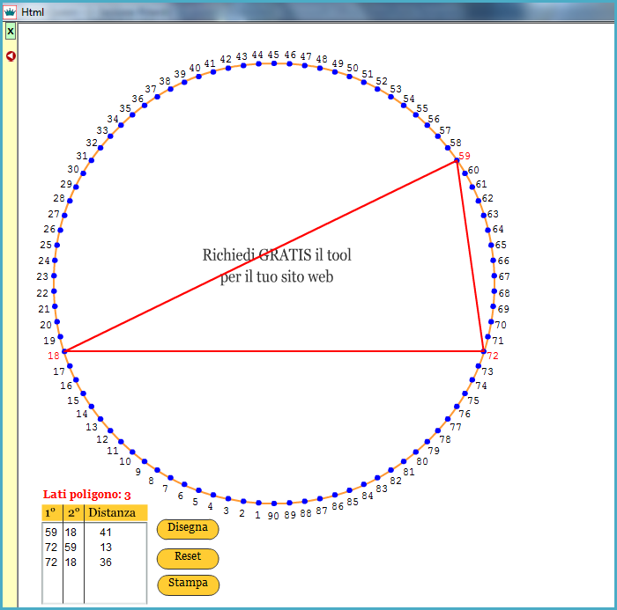Viewport: 617px width, 610px height.
Task: Select circle point 36
Action: (145, 106)
